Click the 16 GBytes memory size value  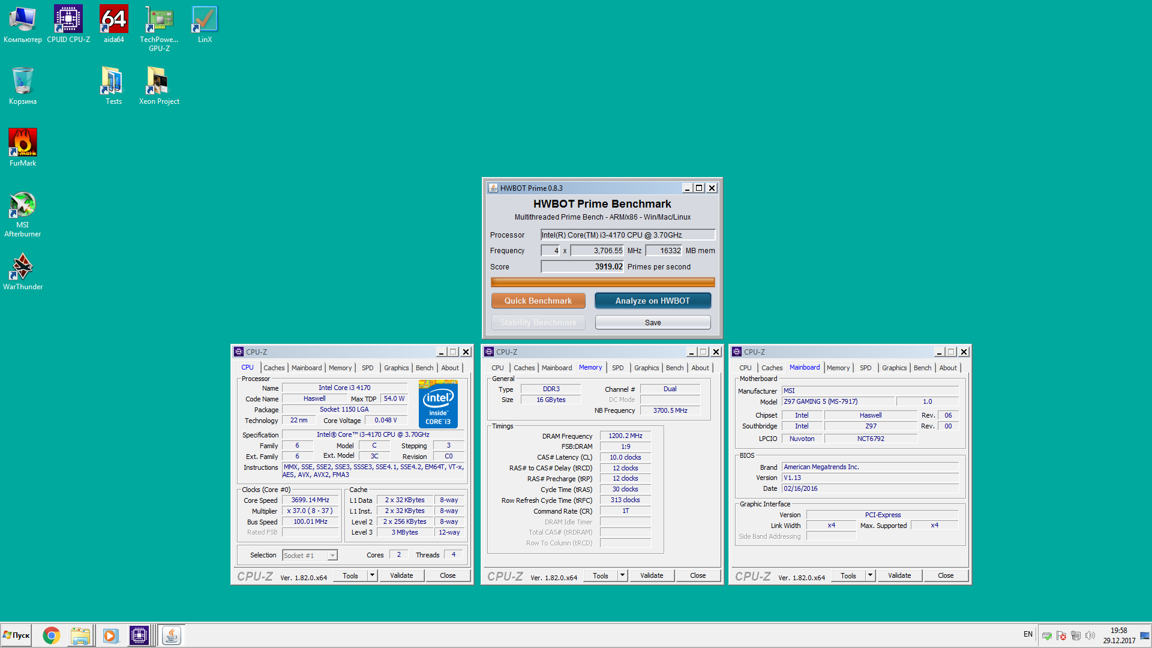coord(551,400)
